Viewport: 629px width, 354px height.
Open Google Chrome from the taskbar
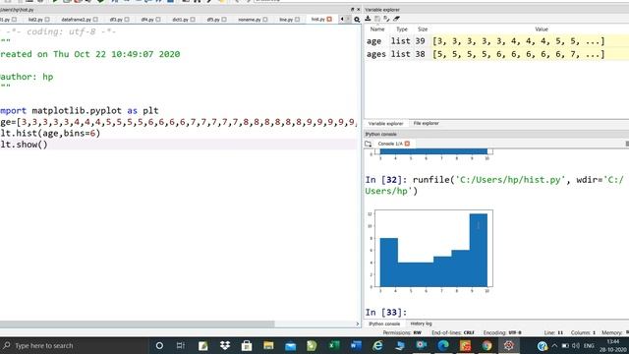pos(486,345)
